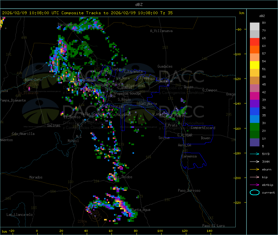This screenshot has height=235, width=278.
Task: Click the 'Bowen' map label
Action: [x=205, y=138]
